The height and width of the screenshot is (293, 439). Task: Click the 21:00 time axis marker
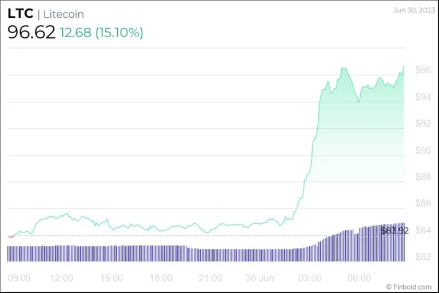coord(210,278)
